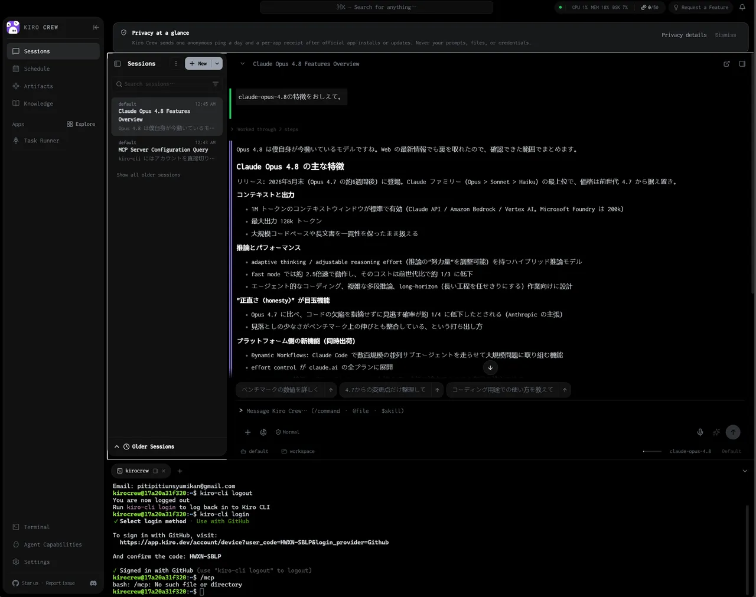Start voice input with the microphone
756x597 pixels.
(700, 432)
